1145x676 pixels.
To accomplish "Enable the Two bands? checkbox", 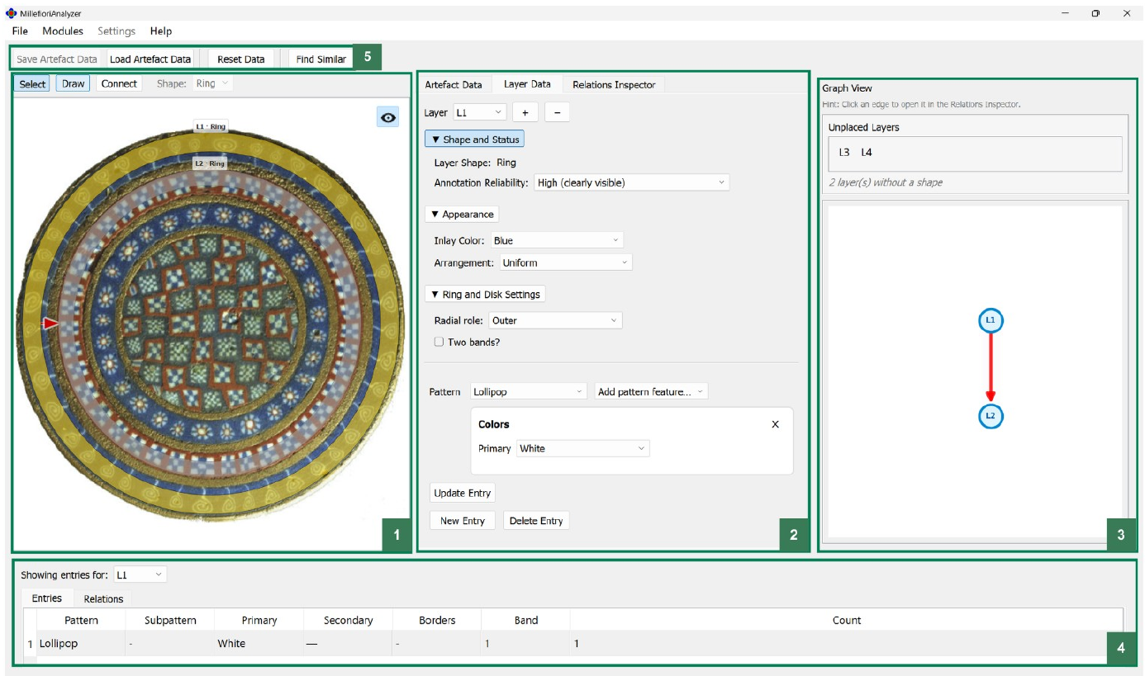I will click(439, 342).
